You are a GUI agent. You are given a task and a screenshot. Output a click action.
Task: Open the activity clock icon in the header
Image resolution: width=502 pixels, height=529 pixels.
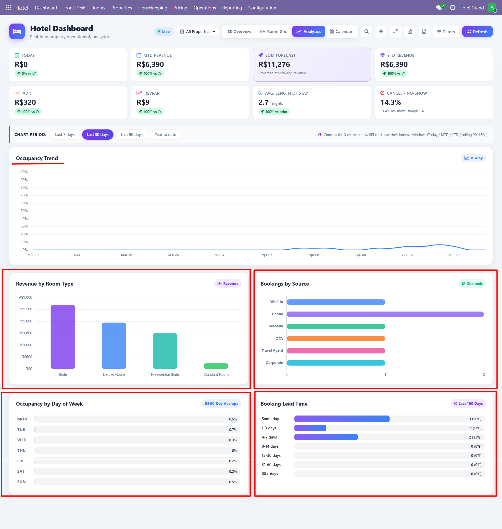(x=453, y=8)
